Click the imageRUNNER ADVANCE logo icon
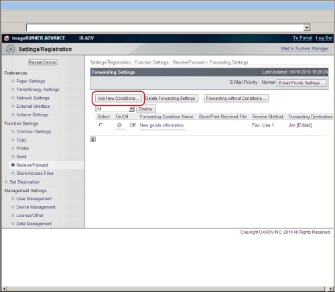Image resolution: width=335 pixels, height=292 pixels. point(7,38)
